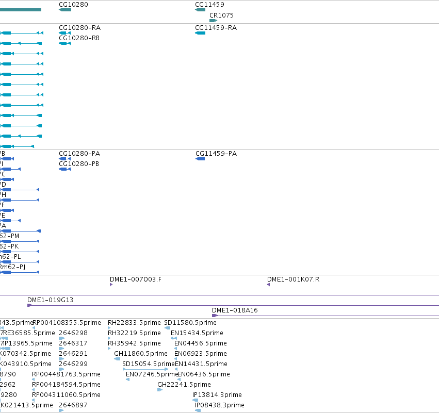Click EST SD11580.5prime
439x413 pixels.
pyautogui.click(x=190, y=323)
